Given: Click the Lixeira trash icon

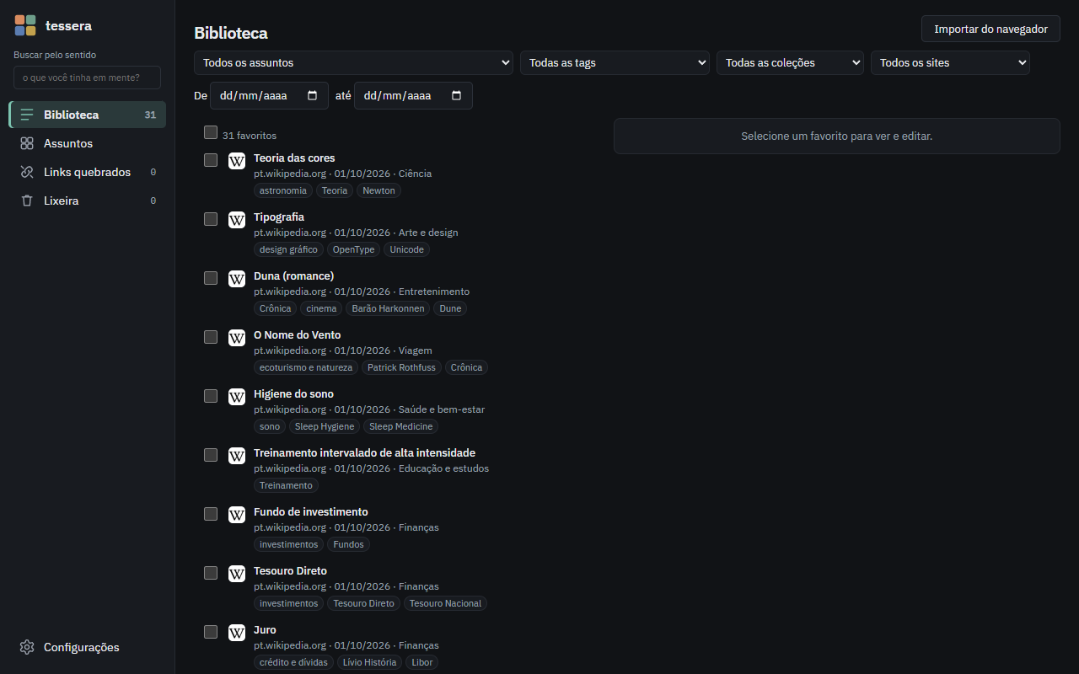Looking at the screenshot, I should click(27, 201).
